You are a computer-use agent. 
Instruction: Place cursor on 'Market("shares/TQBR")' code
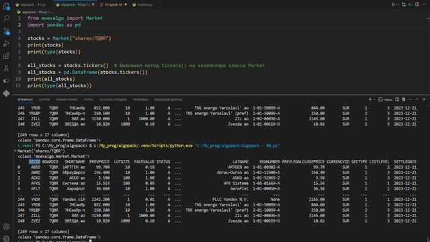82,38
